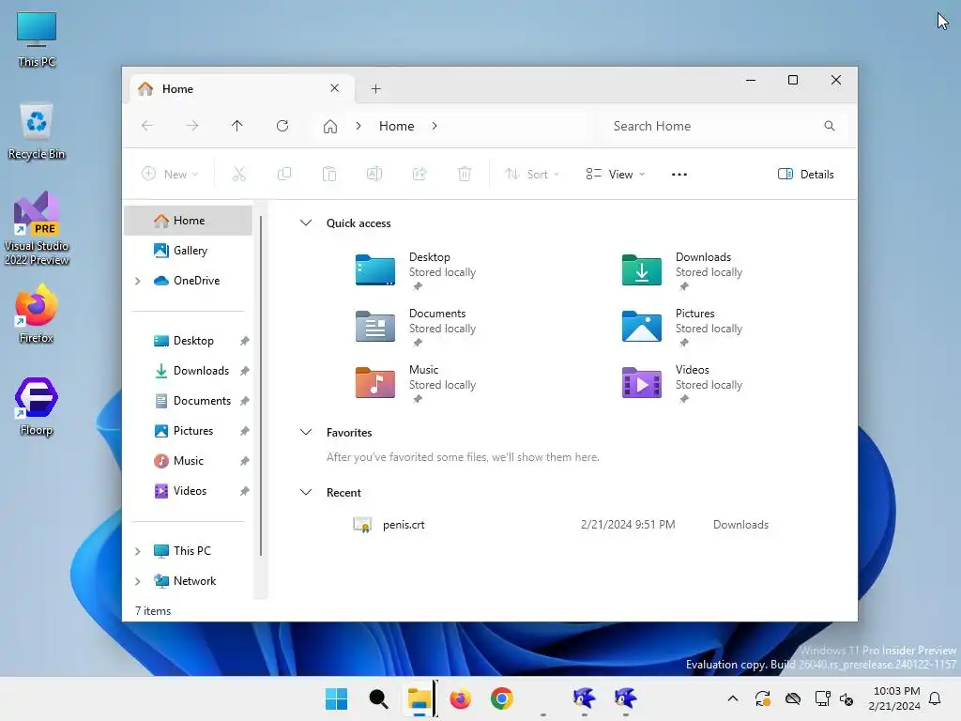Open taskbar Search magnifier

(378, 698)
